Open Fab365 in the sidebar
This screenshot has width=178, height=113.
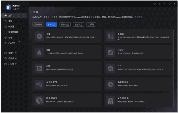point(12,43)
